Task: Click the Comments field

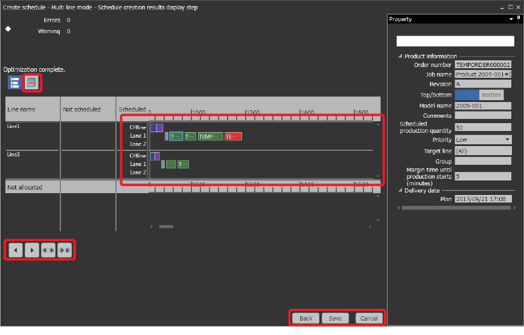Action: point(483,115)
